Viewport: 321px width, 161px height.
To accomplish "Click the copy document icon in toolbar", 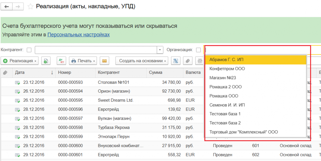I will [46, 61].
